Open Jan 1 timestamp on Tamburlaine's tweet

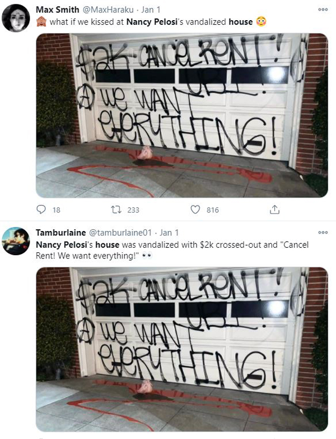click(x=169, y=233)
